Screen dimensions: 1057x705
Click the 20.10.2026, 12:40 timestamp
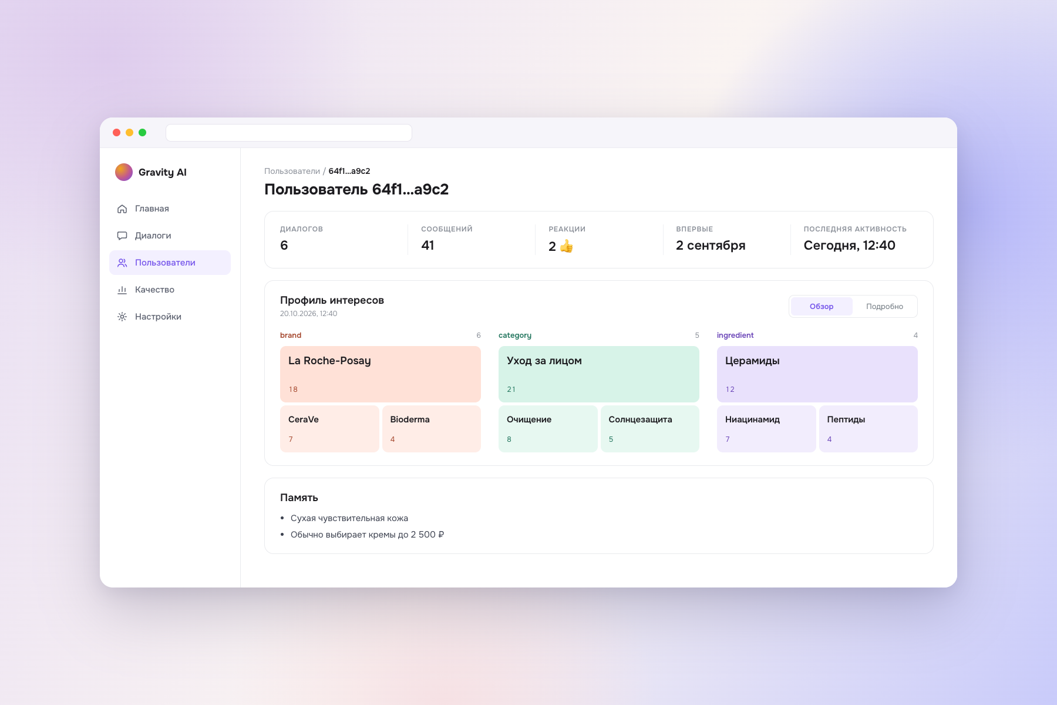[x=308, y=314]
